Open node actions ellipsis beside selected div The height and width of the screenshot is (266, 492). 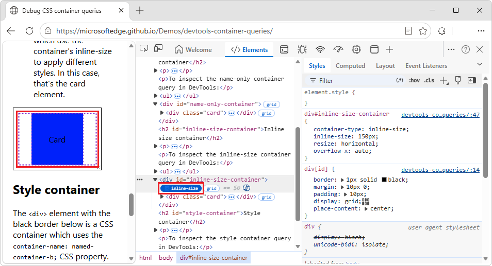point(140,180)
